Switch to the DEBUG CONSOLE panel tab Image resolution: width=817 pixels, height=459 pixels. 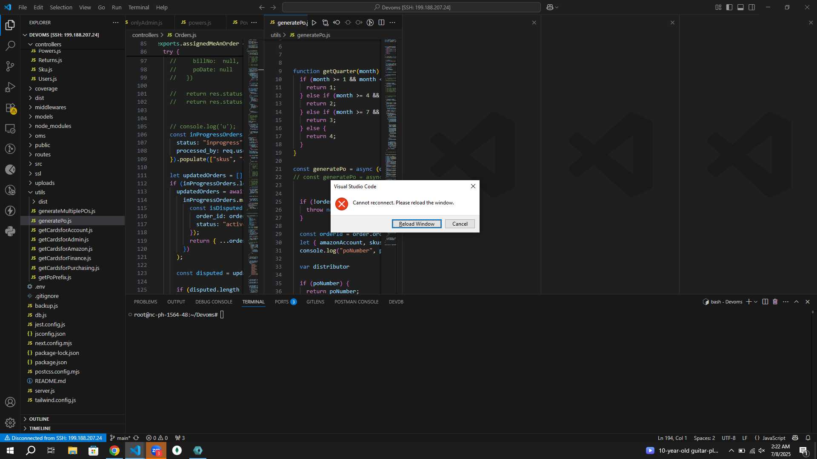coord(214,302)
